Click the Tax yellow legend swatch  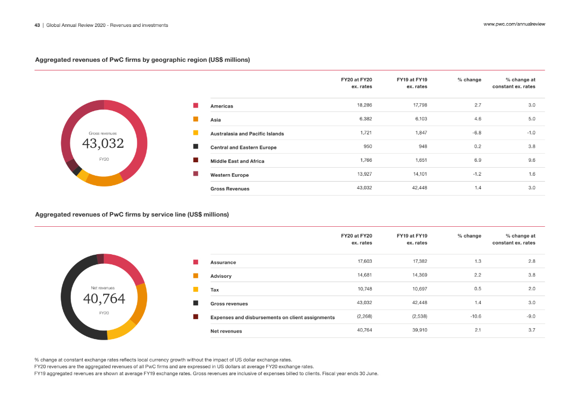coord(195,290)
